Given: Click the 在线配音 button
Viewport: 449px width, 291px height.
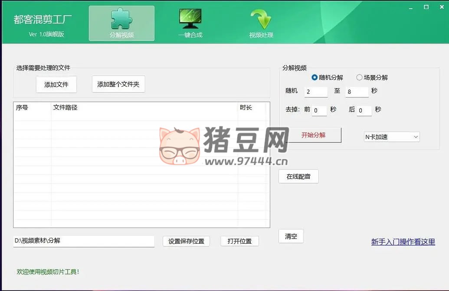Looking at the screenshot, I should click(x=298, y=176).
